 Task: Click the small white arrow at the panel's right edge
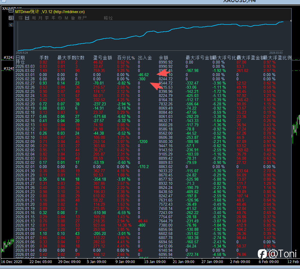pyautogui.click(x=291, y=21)
